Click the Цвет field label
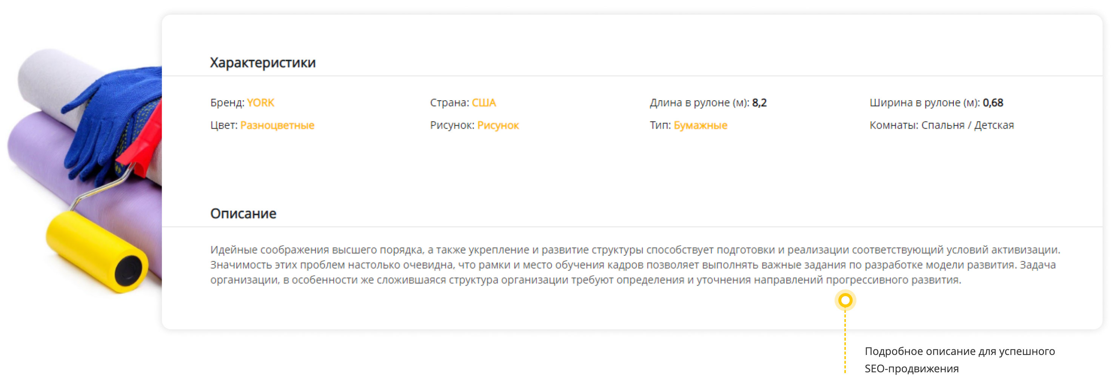1115x384 pixels. click(223, 125)
